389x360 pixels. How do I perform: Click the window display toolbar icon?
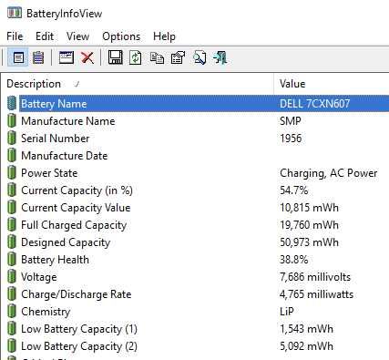click(67, 57)
